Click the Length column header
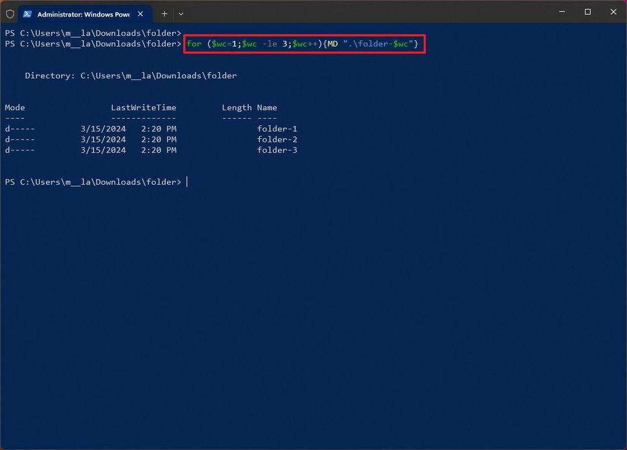Viewport: 627px width, 450px height. (x=236, y=107)
